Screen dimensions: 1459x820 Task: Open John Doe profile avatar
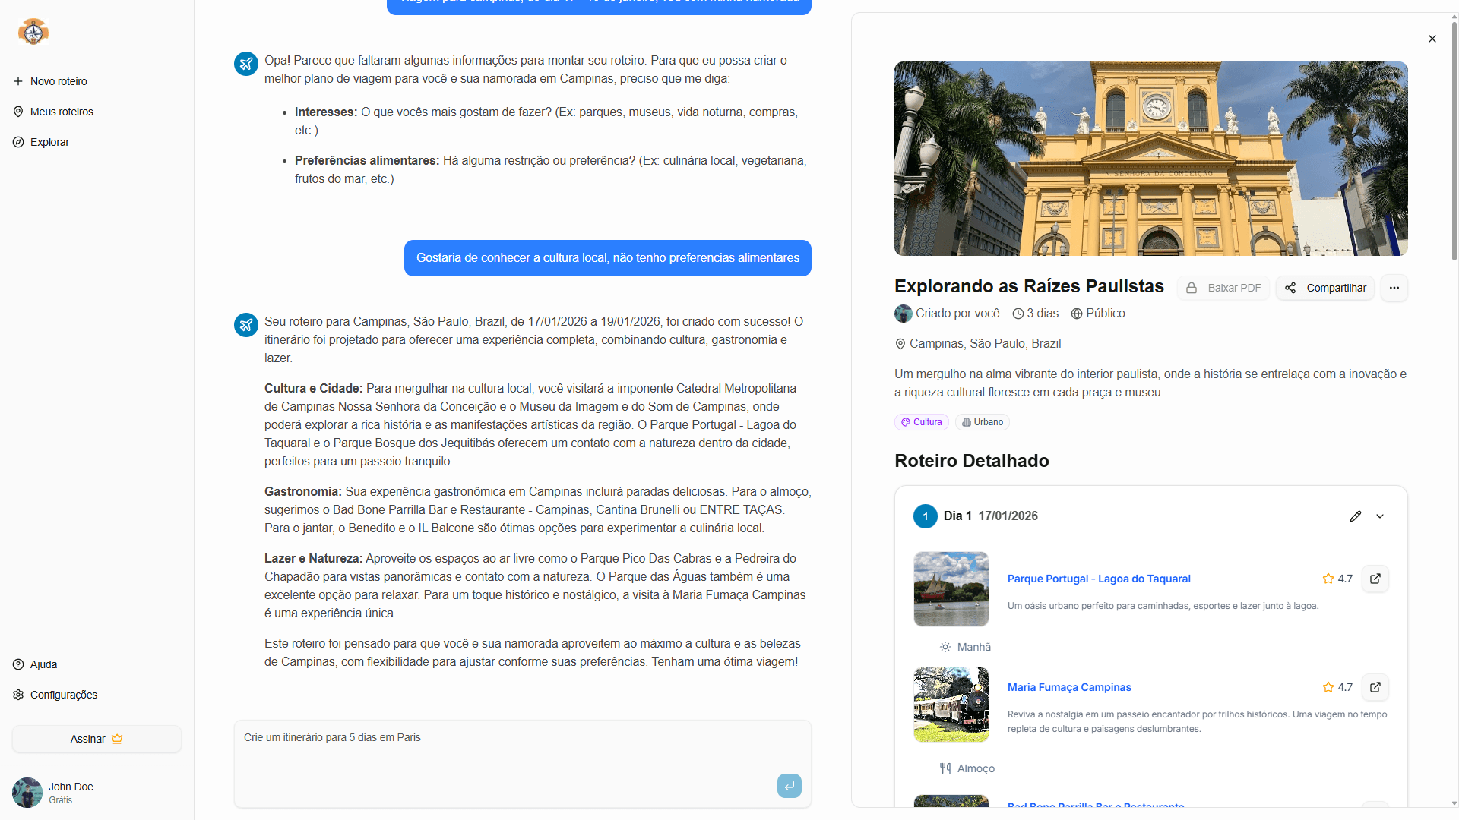point(27,793)
